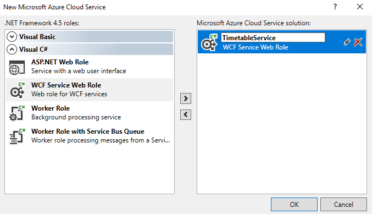Click the TimetableService name text field
The image size is (372, 214).
[273, 37]
